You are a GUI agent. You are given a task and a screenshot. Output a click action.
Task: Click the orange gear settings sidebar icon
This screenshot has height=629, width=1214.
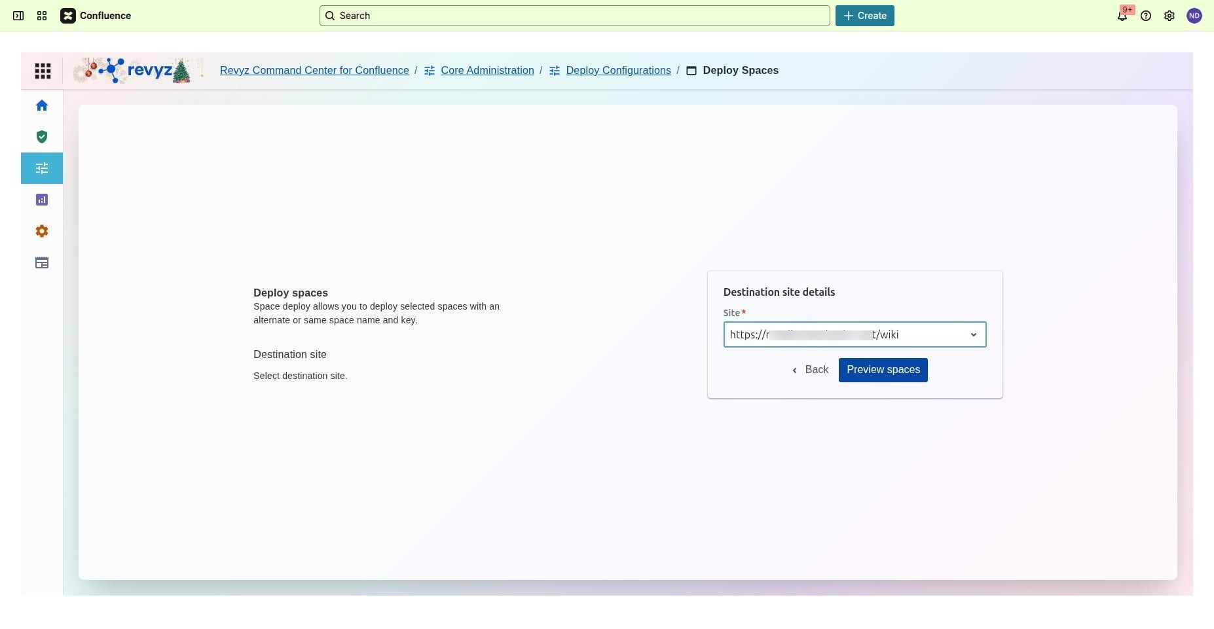(42, 231)
